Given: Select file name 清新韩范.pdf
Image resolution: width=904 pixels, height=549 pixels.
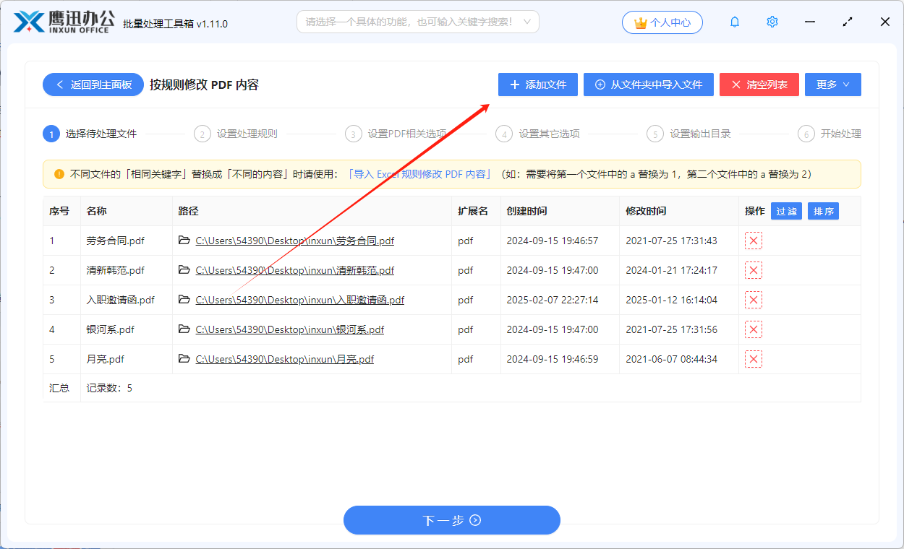Looking at the screenshot, I should coord(115,270).
